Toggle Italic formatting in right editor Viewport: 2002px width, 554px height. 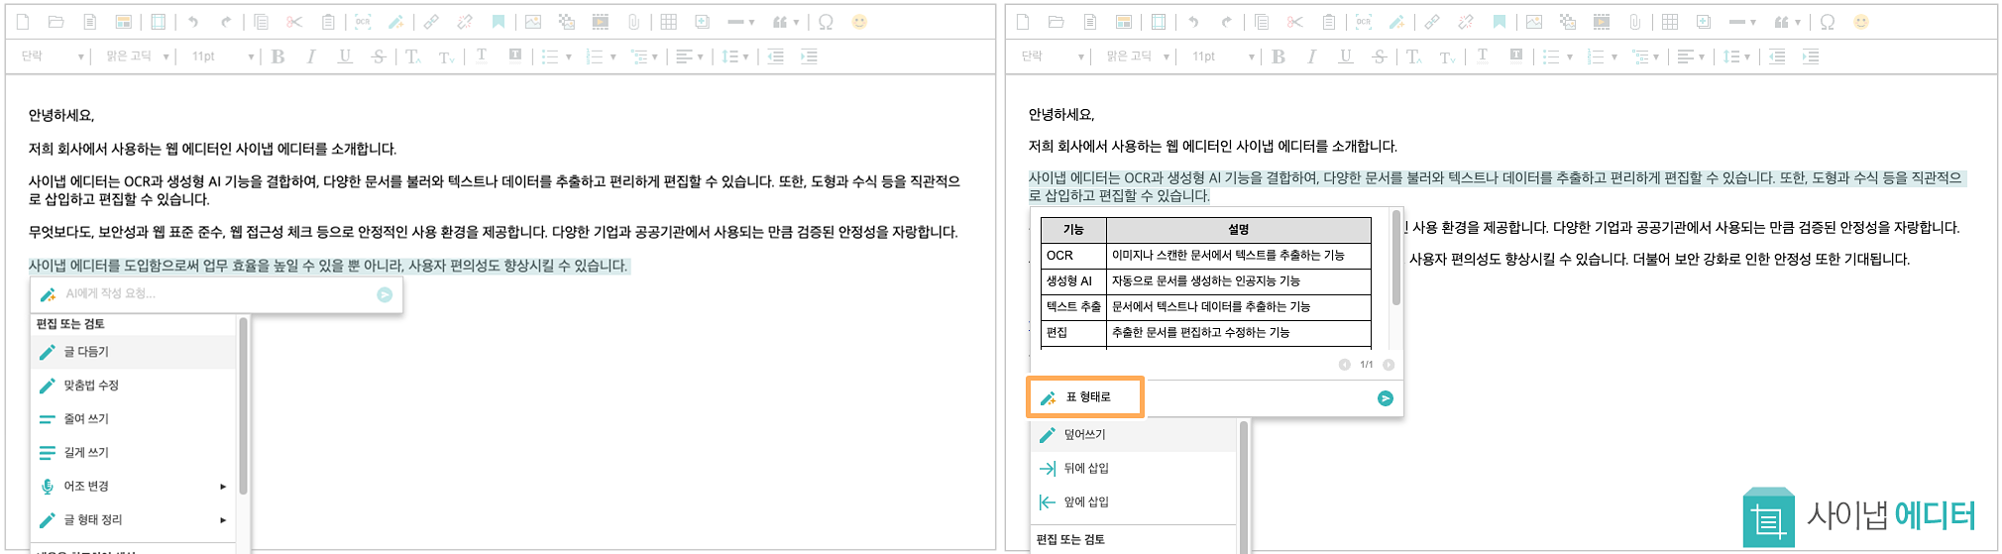tap(1311, 56)
